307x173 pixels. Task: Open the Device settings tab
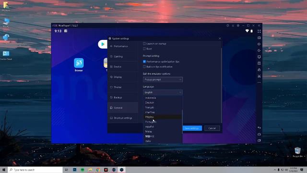123,67
